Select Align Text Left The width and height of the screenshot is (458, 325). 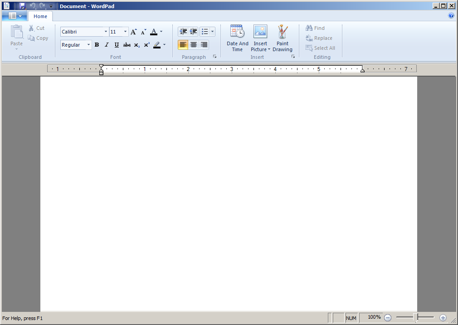[x=183, y=45]
